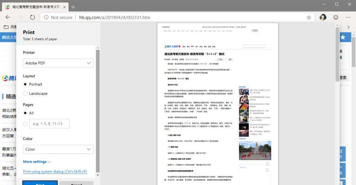Click the smiley feedback icon
Screen dimensions: 356x185
pos(336,17)
